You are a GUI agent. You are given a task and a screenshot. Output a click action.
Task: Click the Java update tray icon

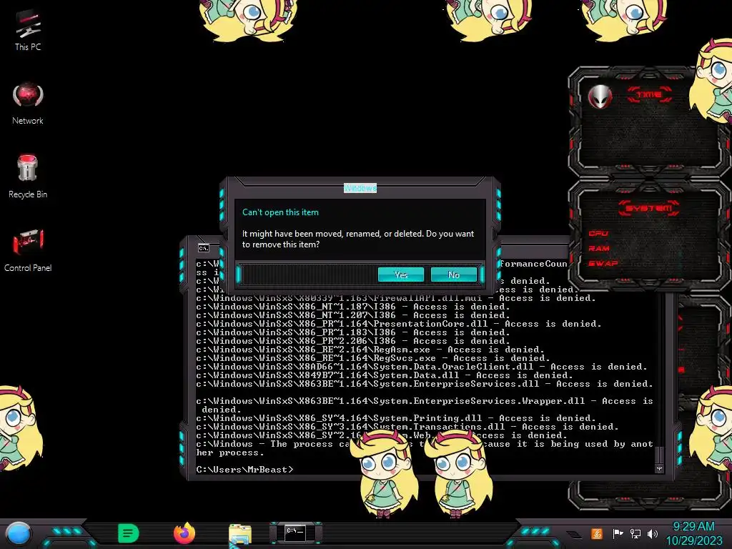click(x=597, y=533)
